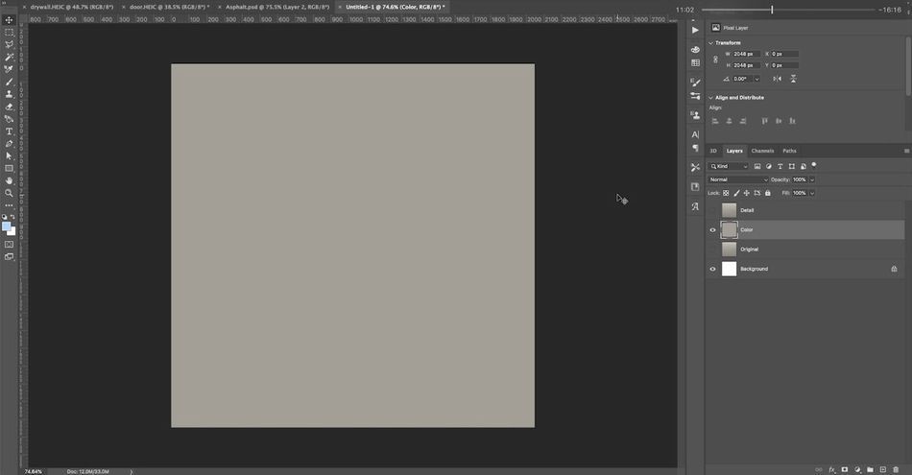
Task: Open the Character panel icon
Action: pos(695,134)
